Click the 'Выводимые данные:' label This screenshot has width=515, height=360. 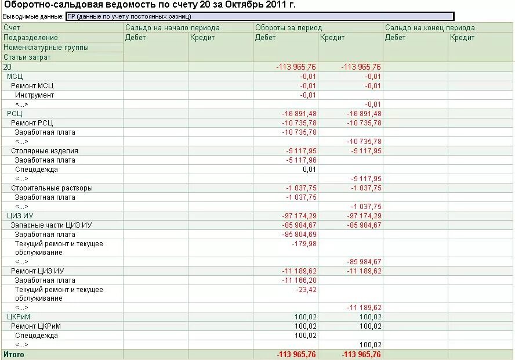tap(33, 16)
